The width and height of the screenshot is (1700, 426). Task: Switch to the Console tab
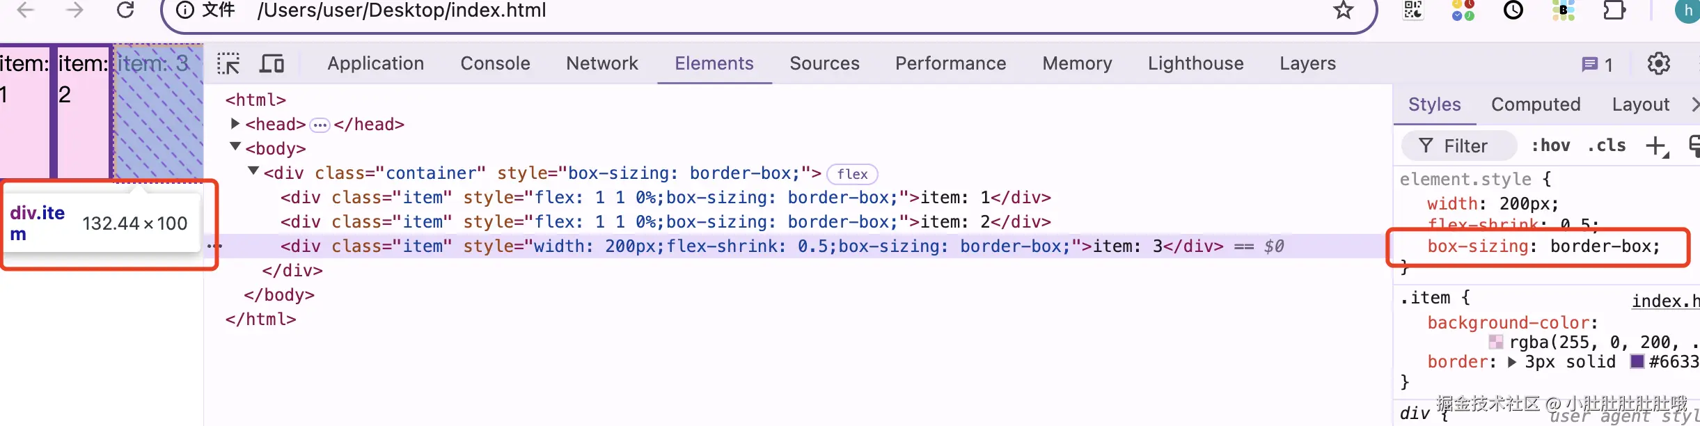point(495,63)
